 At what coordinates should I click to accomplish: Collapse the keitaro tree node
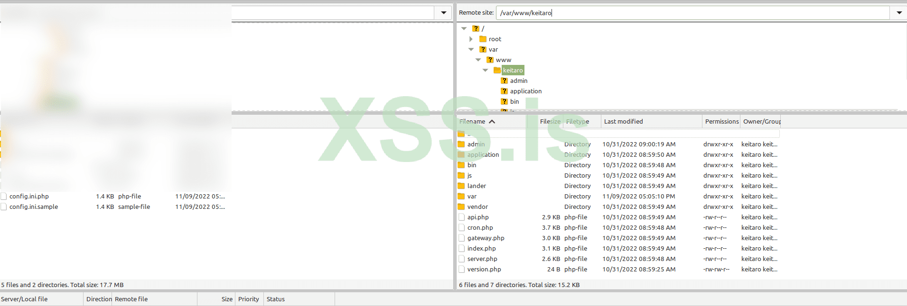click(x=486, y=70)
